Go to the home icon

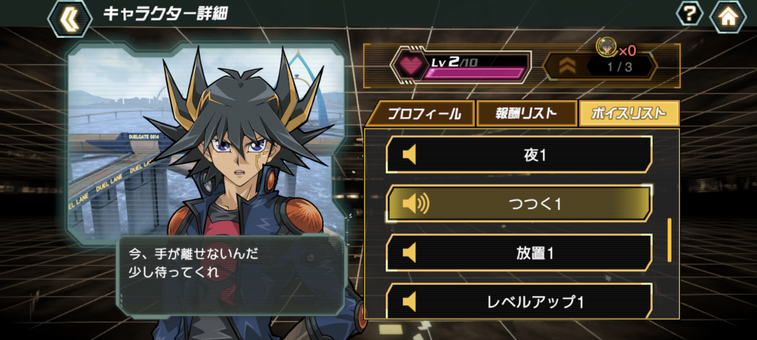click(x=728, y=17)
